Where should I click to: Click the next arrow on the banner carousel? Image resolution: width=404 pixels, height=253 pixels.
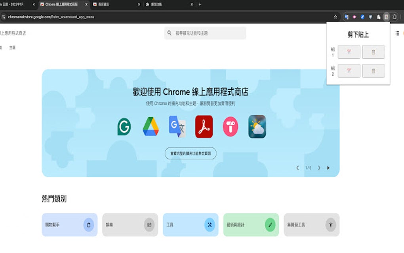[319, 168]
